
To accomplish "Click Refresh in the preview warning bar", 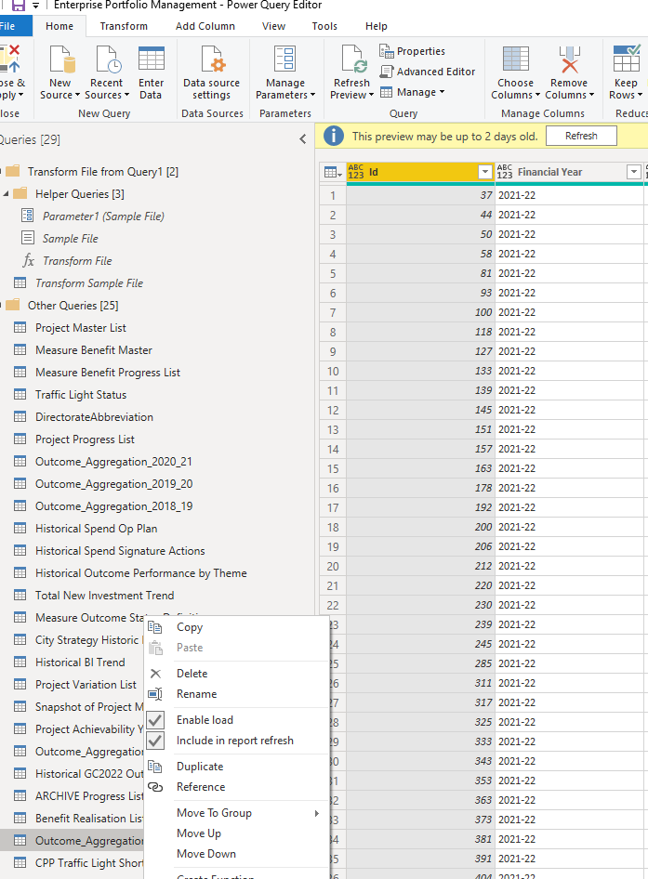I will pyautogui.click(x=581, y=137).
